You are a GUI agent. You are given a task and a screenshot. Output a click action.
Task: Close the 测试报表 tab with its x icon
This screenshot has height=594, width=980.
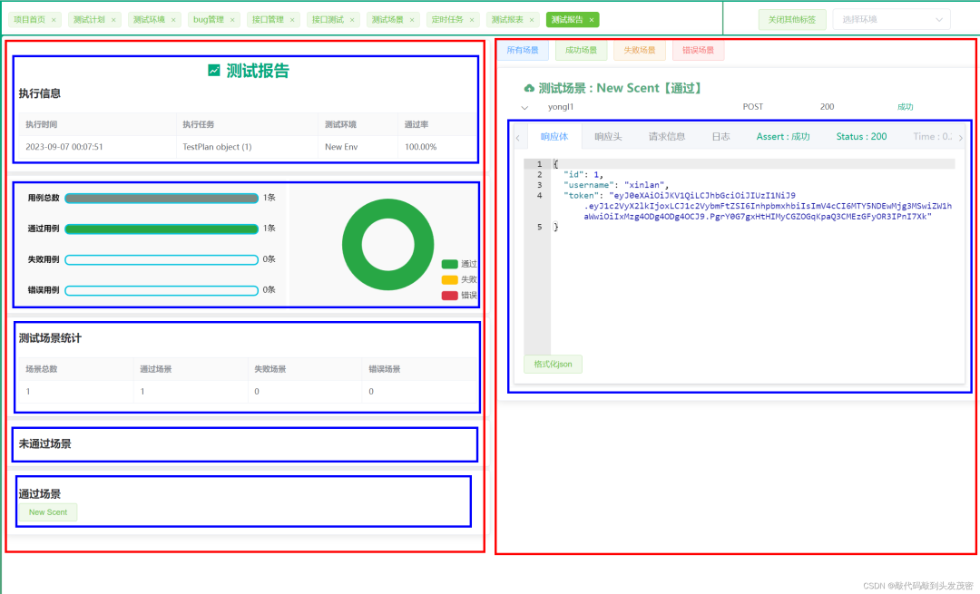click(x=532, y=20)
